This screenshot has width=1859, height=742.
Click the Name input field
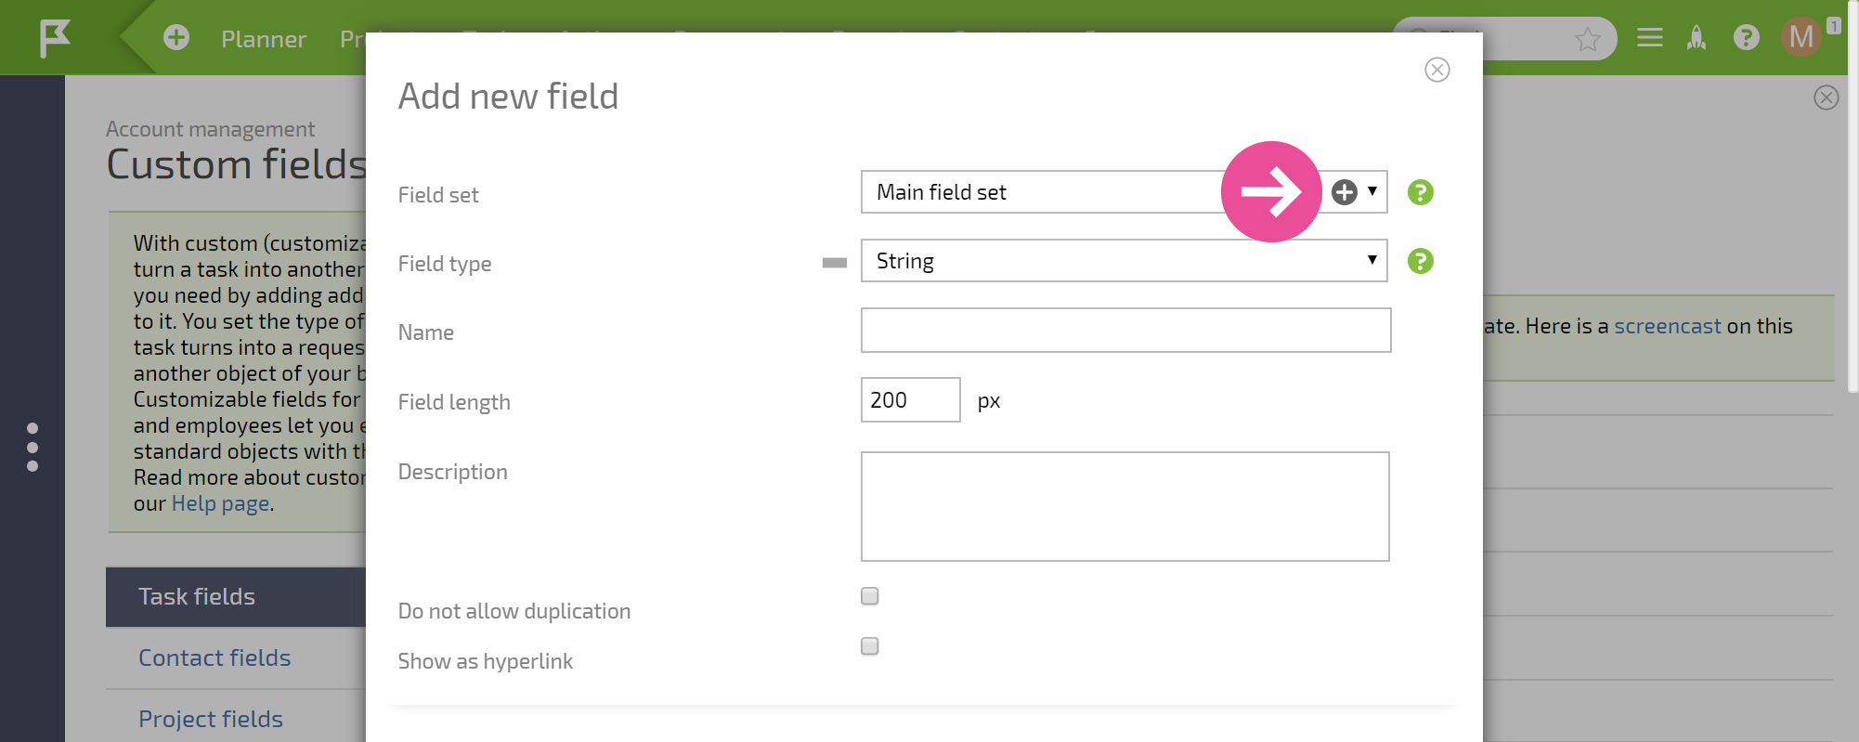(1125, 331)
